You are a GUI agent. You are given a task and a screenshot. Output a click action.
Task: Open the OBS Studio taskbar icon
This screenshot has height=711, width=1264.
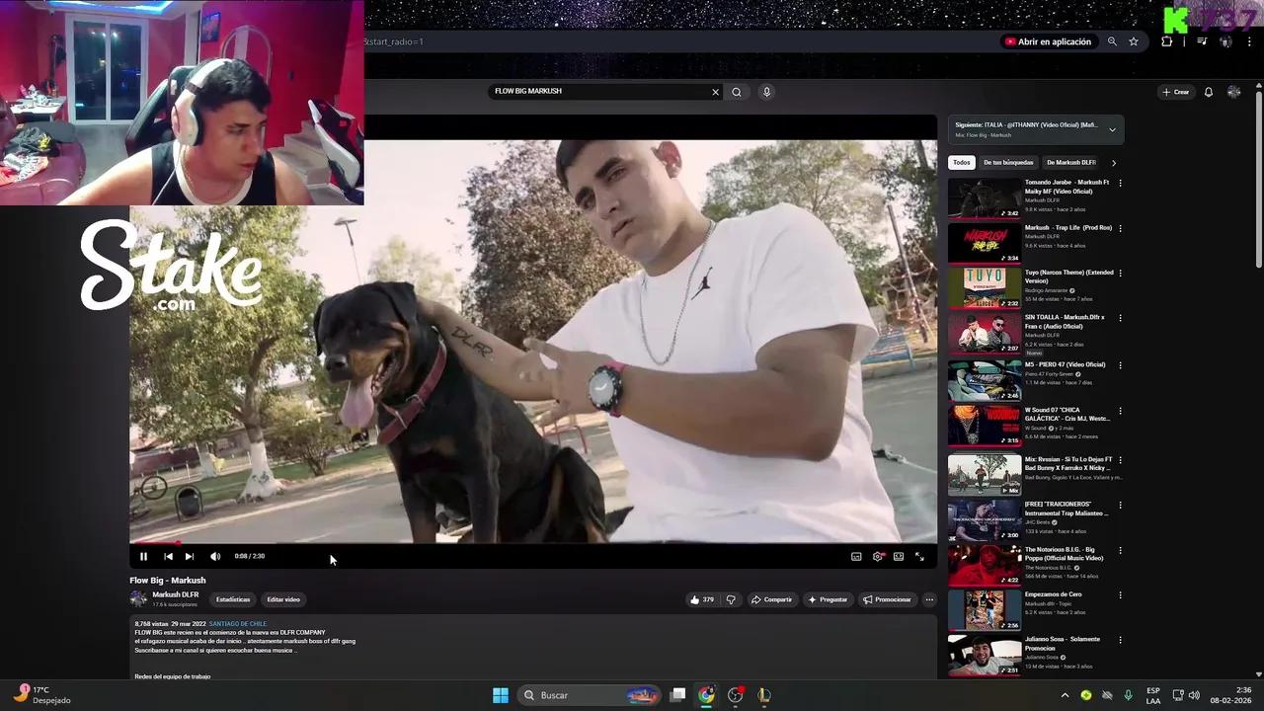click(x=735, y=695)
